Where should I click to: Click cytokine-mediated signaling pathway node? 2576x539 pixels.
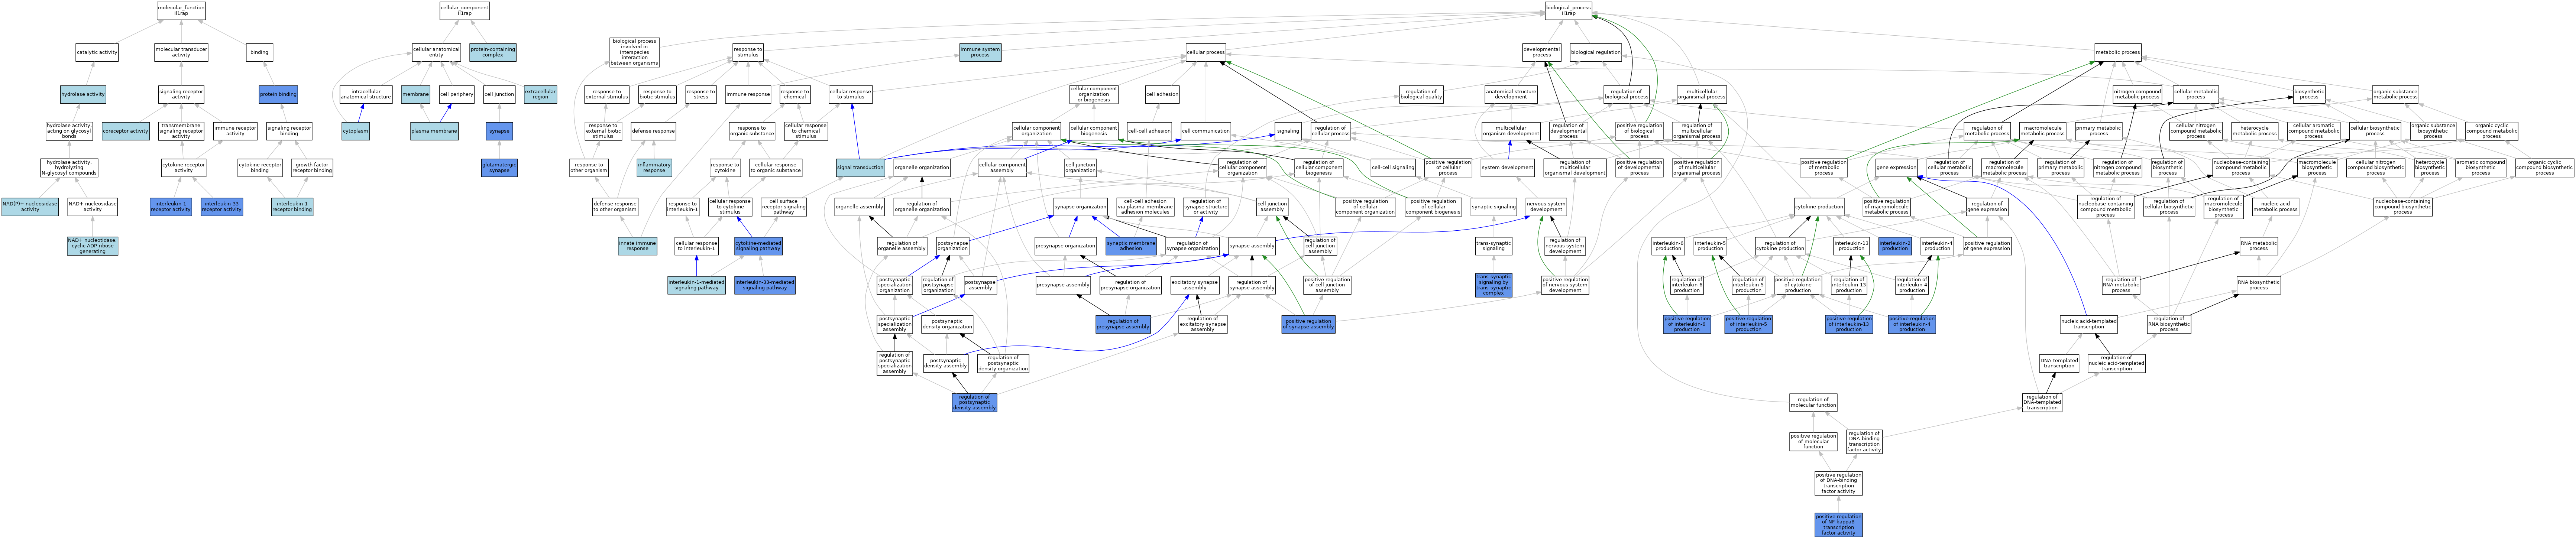758,245
